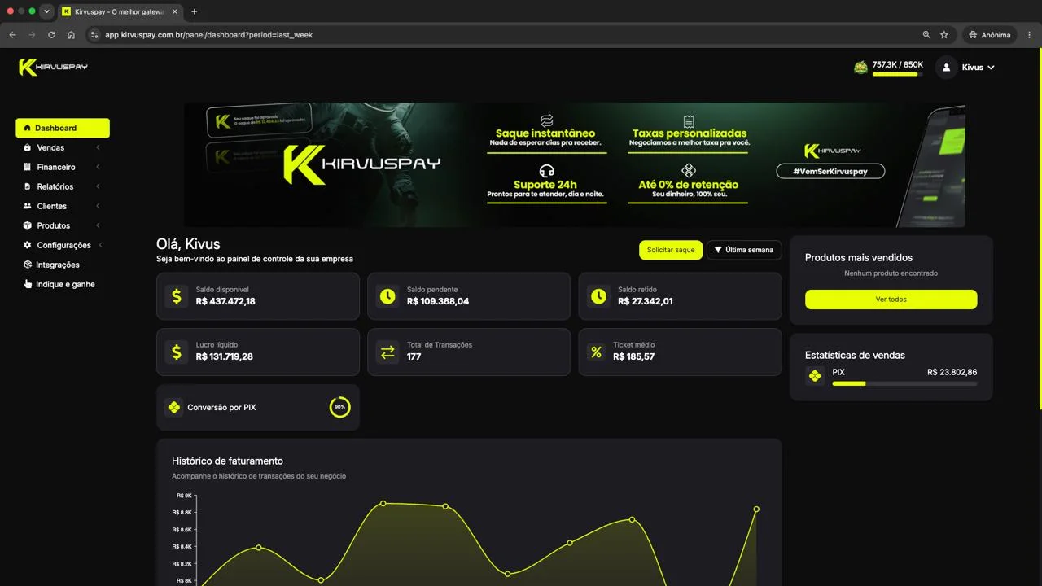Click the last data point on revenue chart
Screen dimensions: 1042x586
point(756,509)
